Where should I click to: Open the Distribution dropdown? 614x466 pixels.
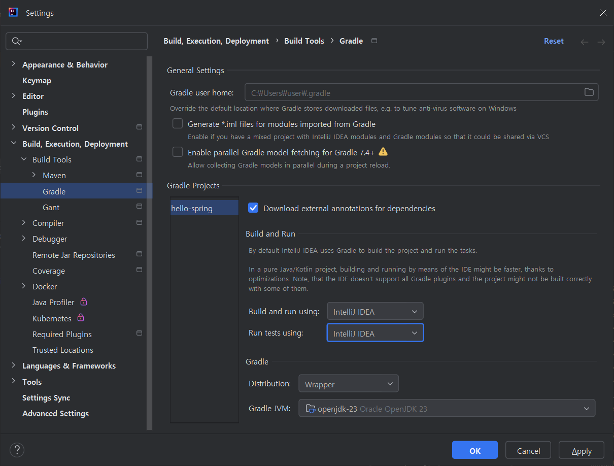tap(349, 384)
